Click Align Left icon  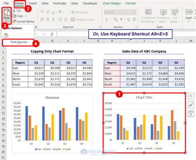(42, 19)
